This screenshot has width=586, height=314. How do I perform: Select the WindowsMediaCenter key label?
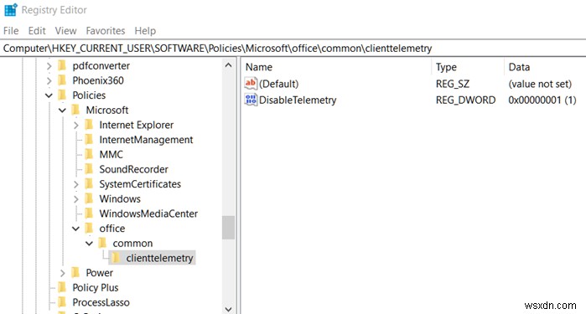[148, 214]
